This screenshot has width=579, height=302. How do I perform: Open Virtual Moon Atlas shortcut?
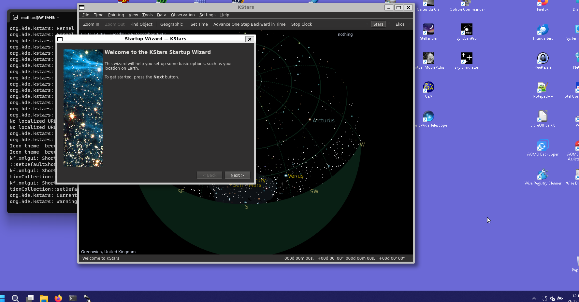tap(429, 61)
